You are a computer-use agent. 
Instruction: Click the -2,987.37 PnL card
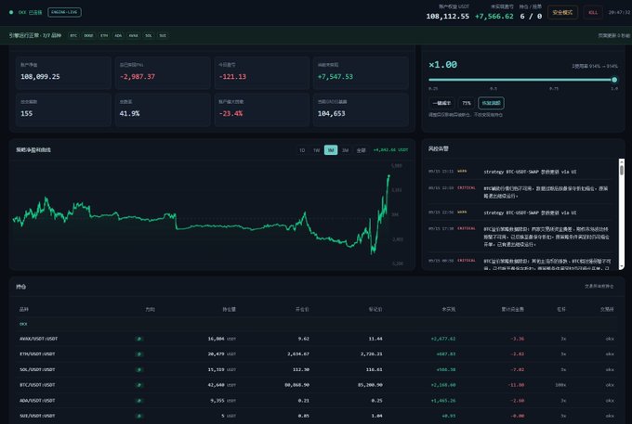[163, 72]
